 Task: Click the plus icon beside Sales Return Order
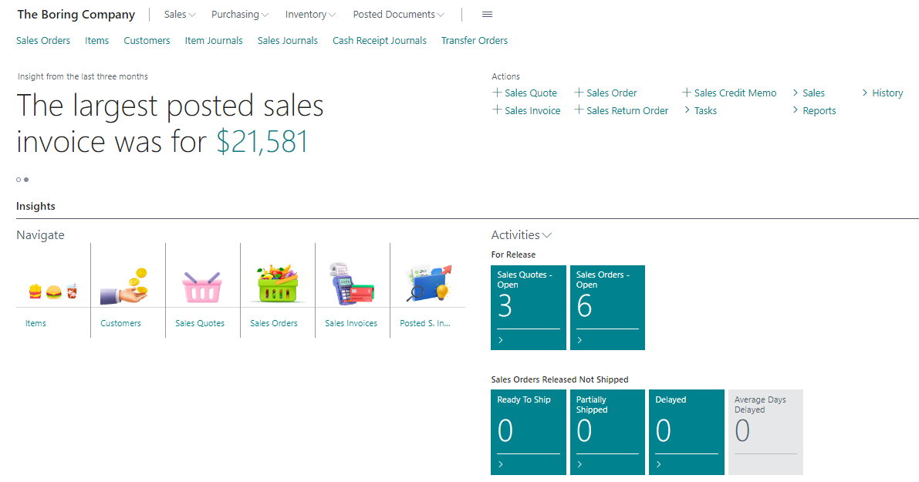pyautogui.click(x=578, y=110)
